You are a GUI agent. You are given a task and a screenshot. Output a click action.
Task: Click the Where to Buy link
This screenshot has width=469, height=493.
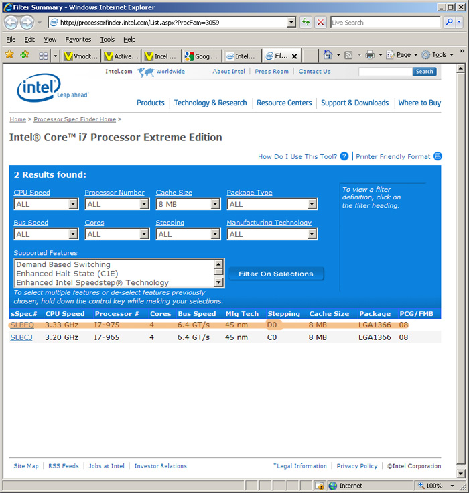419,103
